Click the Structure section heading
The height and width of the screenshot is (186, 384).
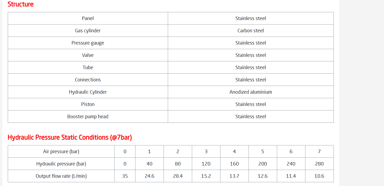click(x=21, y=4)
